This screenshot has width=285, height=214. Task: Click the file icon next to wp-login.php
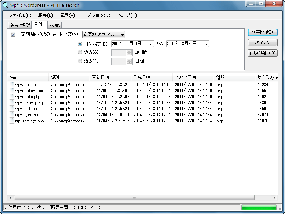(12, 115)
